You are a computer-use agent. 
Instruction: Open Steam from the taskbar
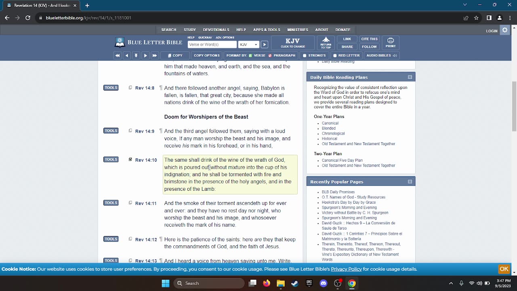click(x=295, y=283)
